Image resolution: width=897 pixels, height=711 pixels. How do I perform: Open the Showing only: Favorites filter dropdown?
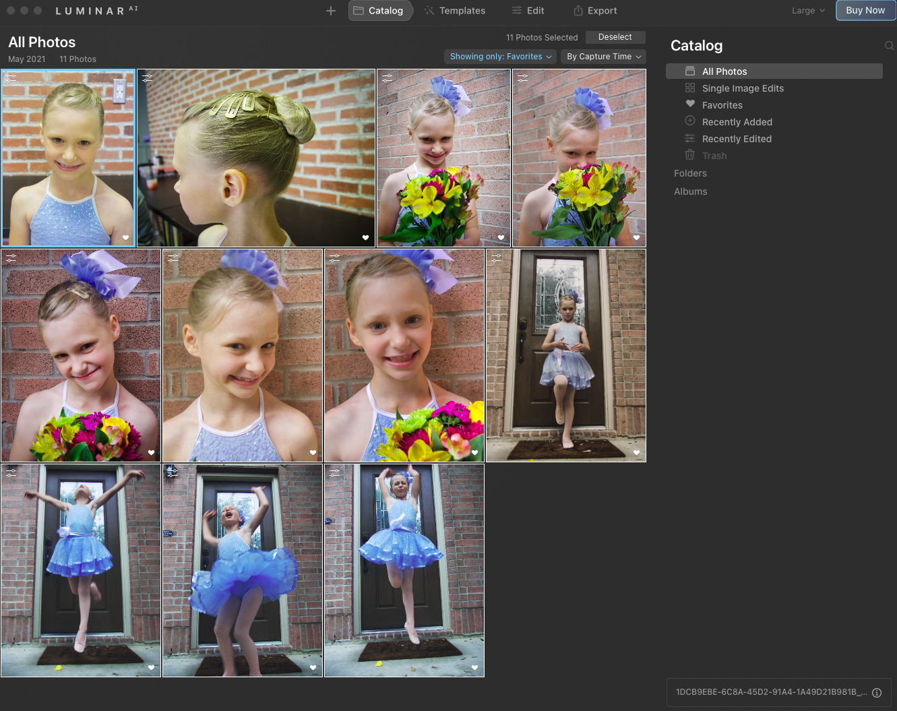point(500,57)
